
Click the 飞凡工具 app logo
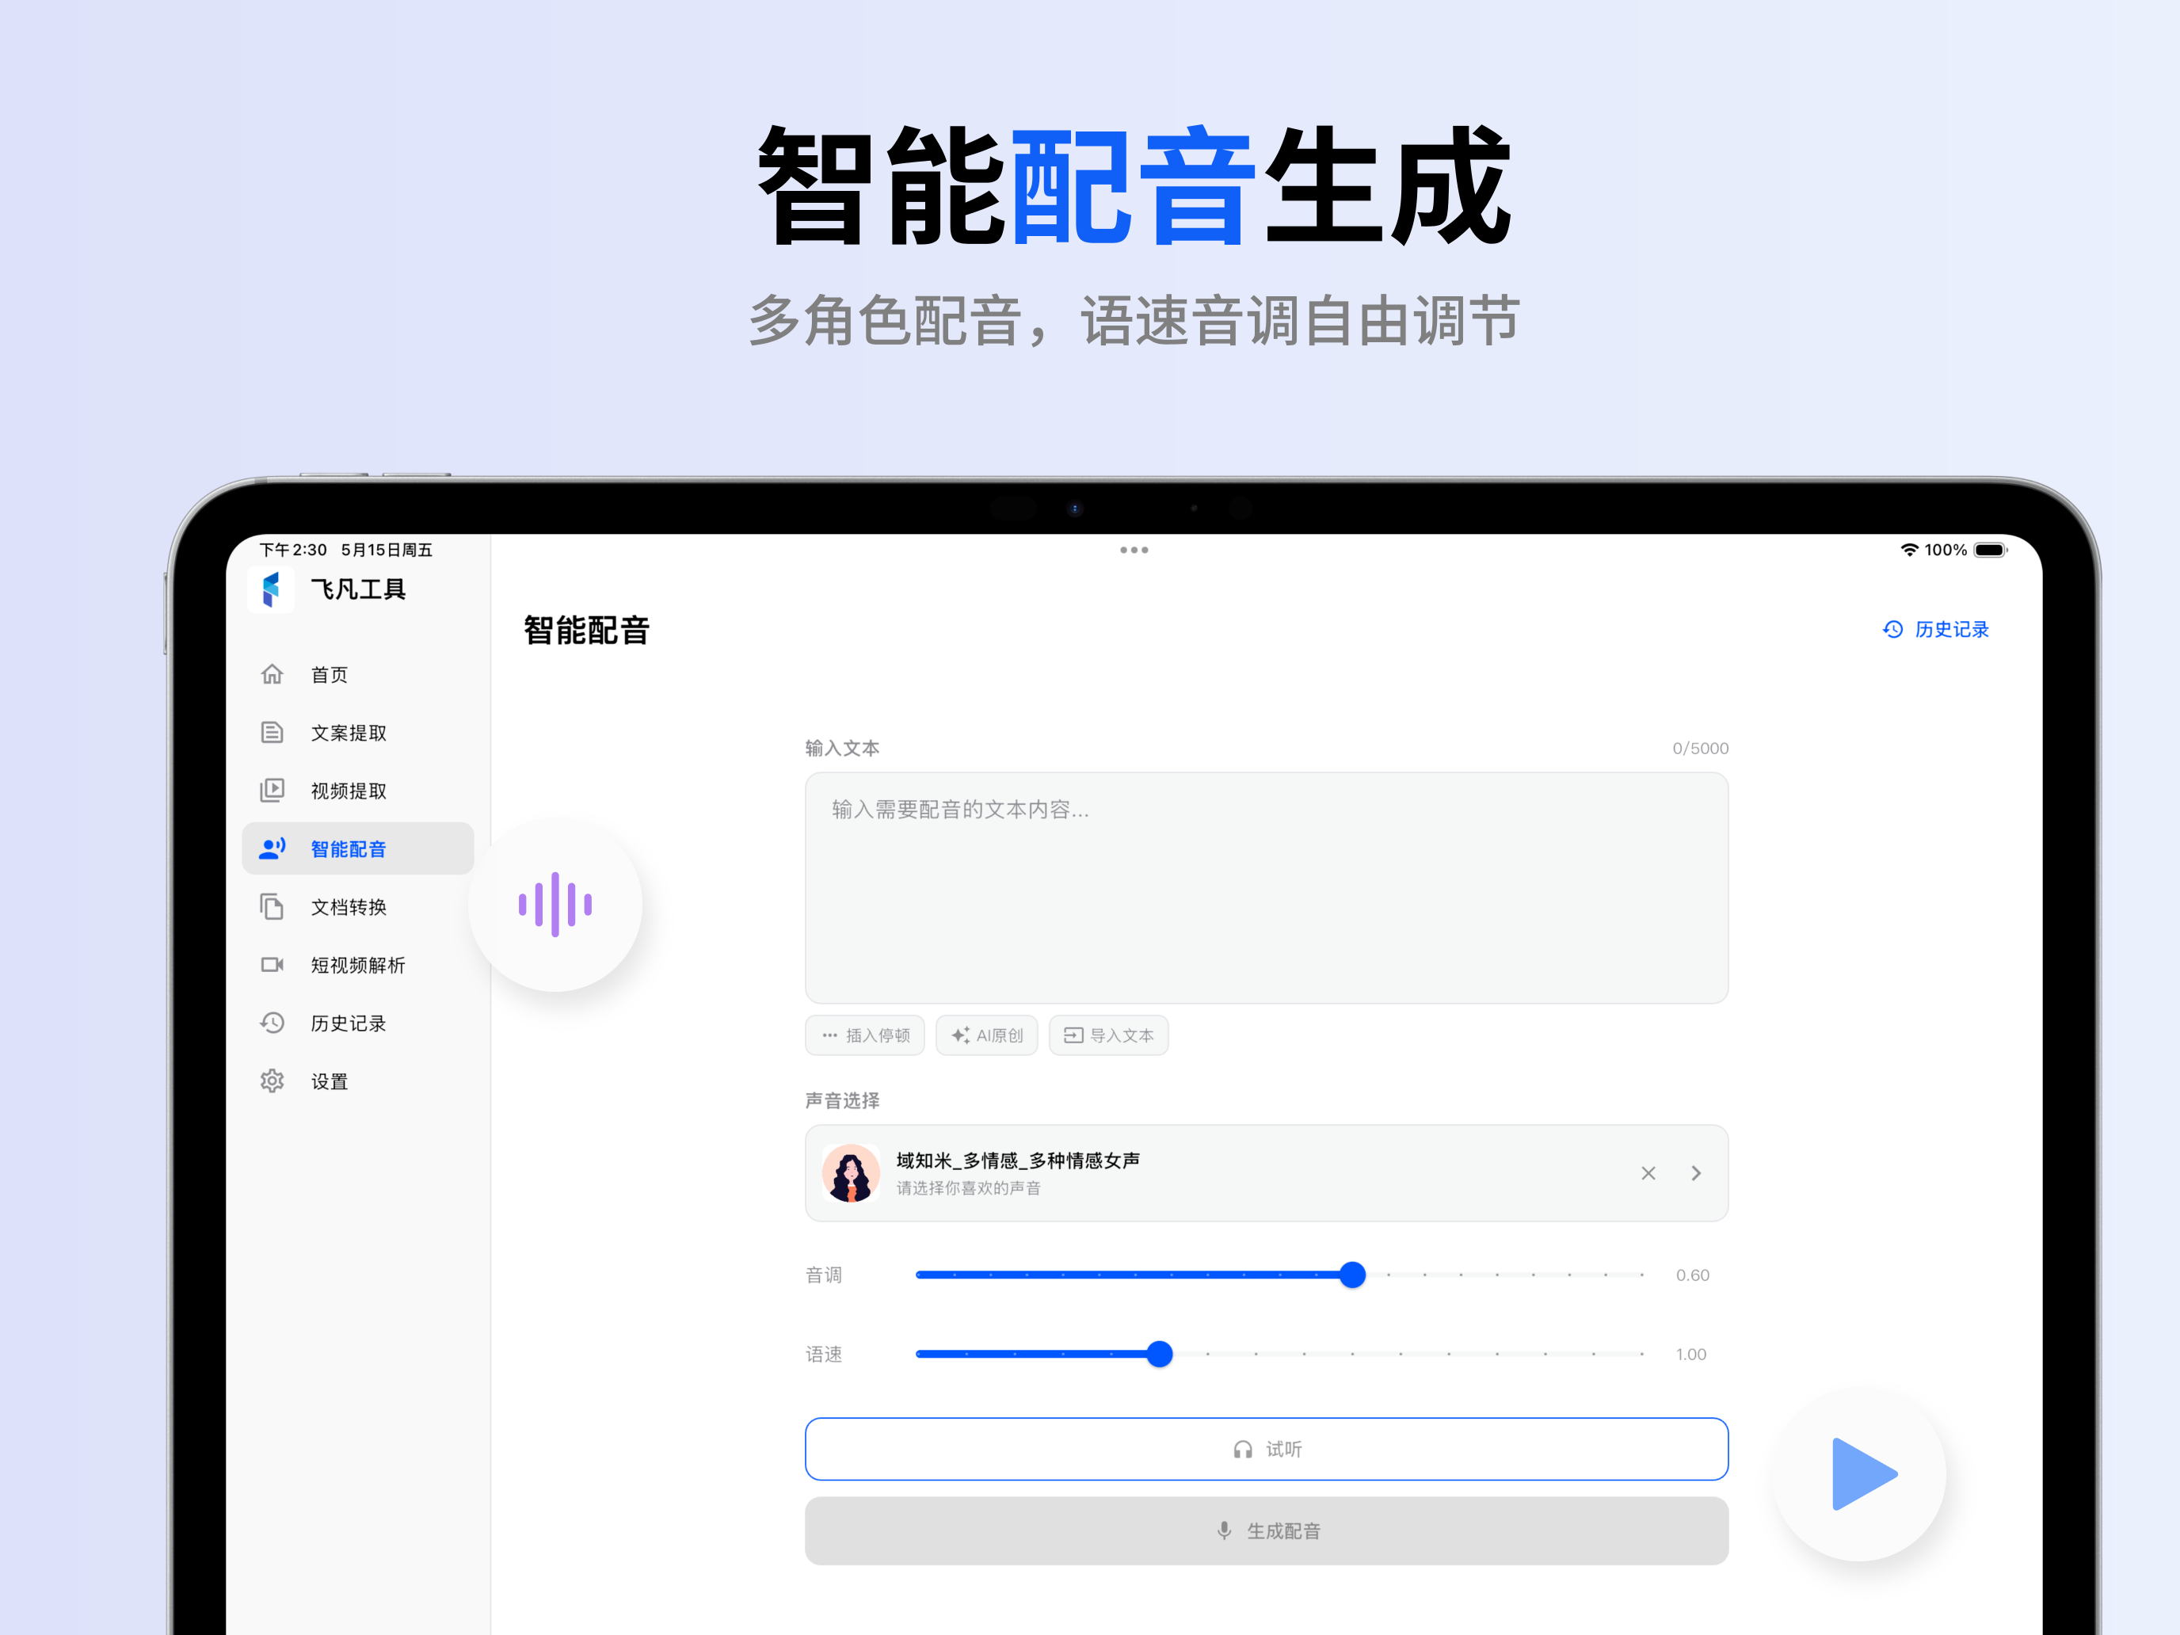(271, 589)
